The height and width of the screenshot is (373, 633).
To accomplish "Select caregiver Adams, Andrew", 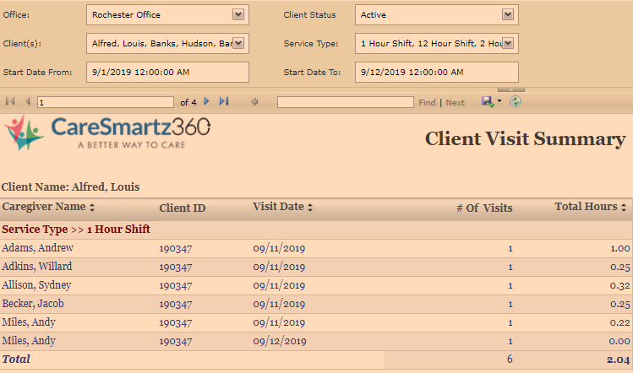I will (x=37, y=247).
